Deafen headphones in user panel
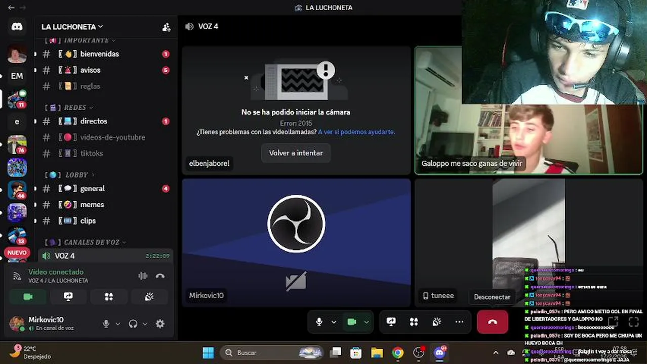Screen dimensions: 647x364 pos(133,324)
